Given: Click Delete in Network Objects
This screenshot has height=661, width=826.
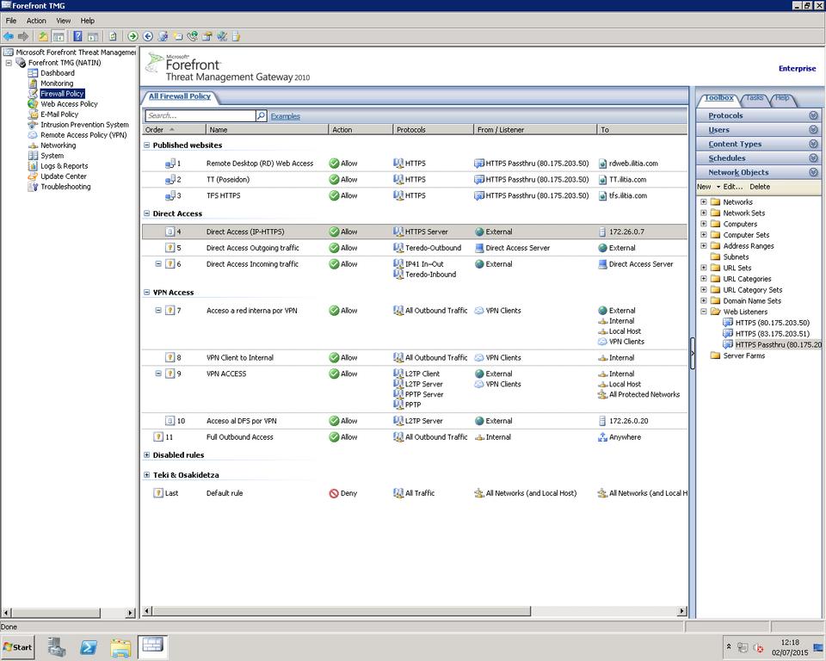Looking at the screenshot, I should (760, 187).
